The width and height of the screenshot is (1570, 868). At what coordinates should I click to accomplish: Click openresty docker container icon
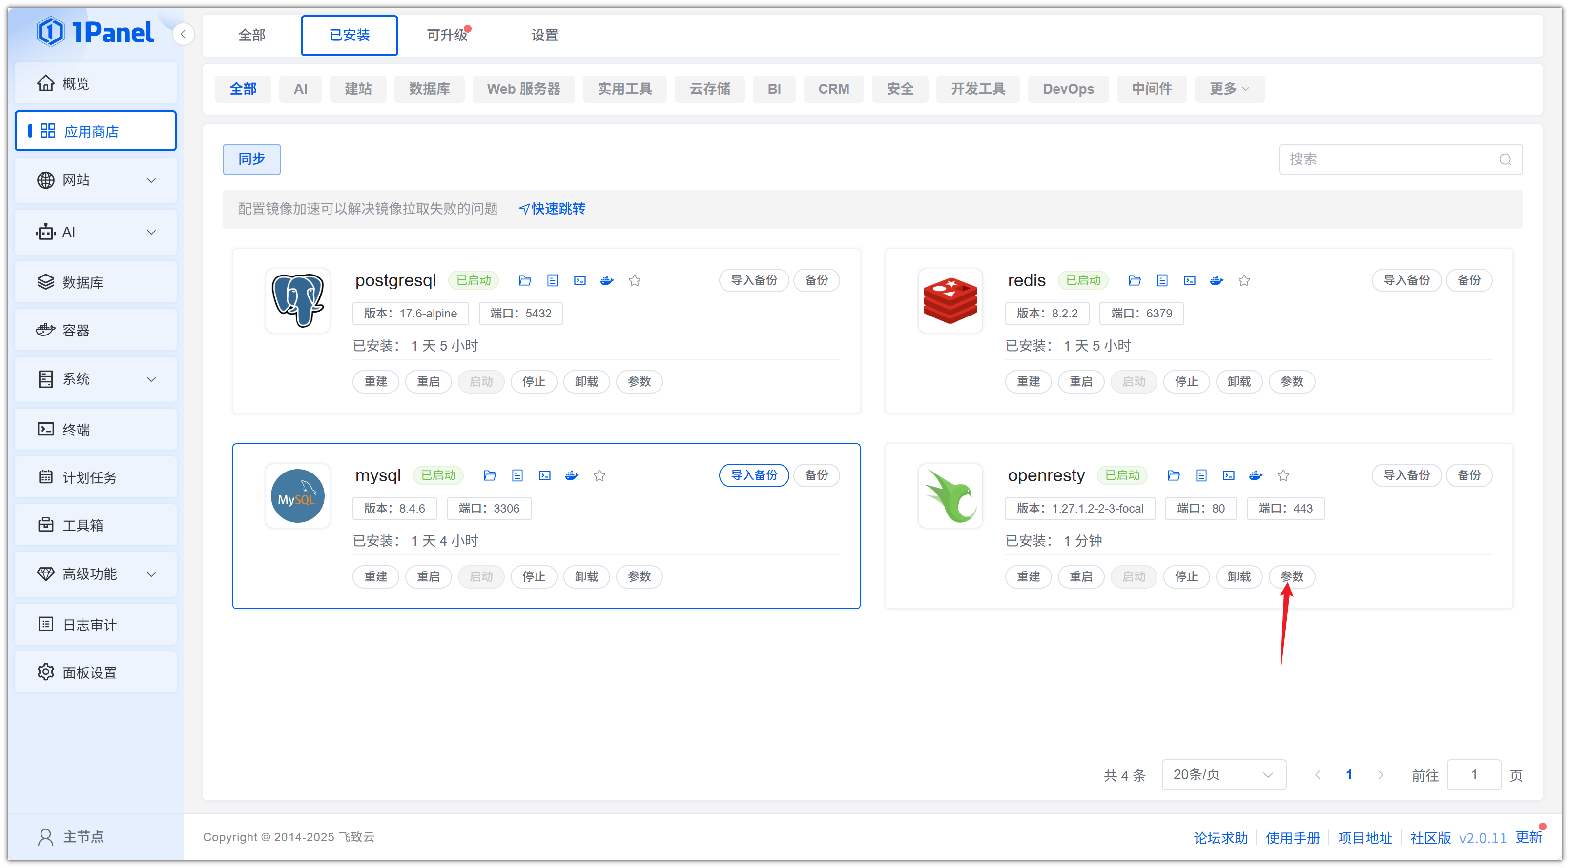1256,475
